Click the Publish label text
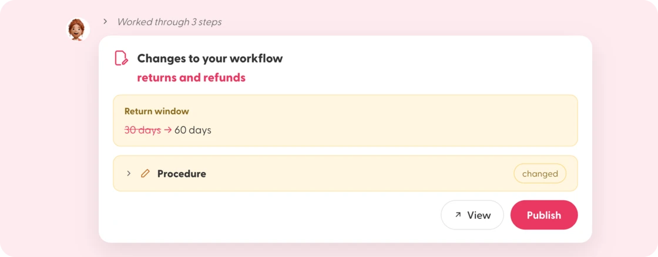The height and width of the screenshot is (257, 658). (544, 215)
